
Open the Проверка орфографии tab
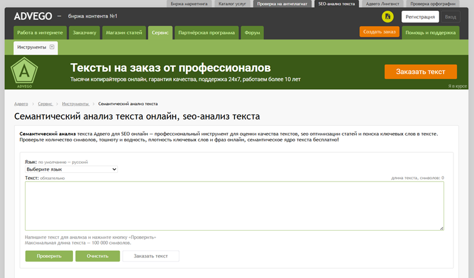pyautogui.click(x=433, y=4)
